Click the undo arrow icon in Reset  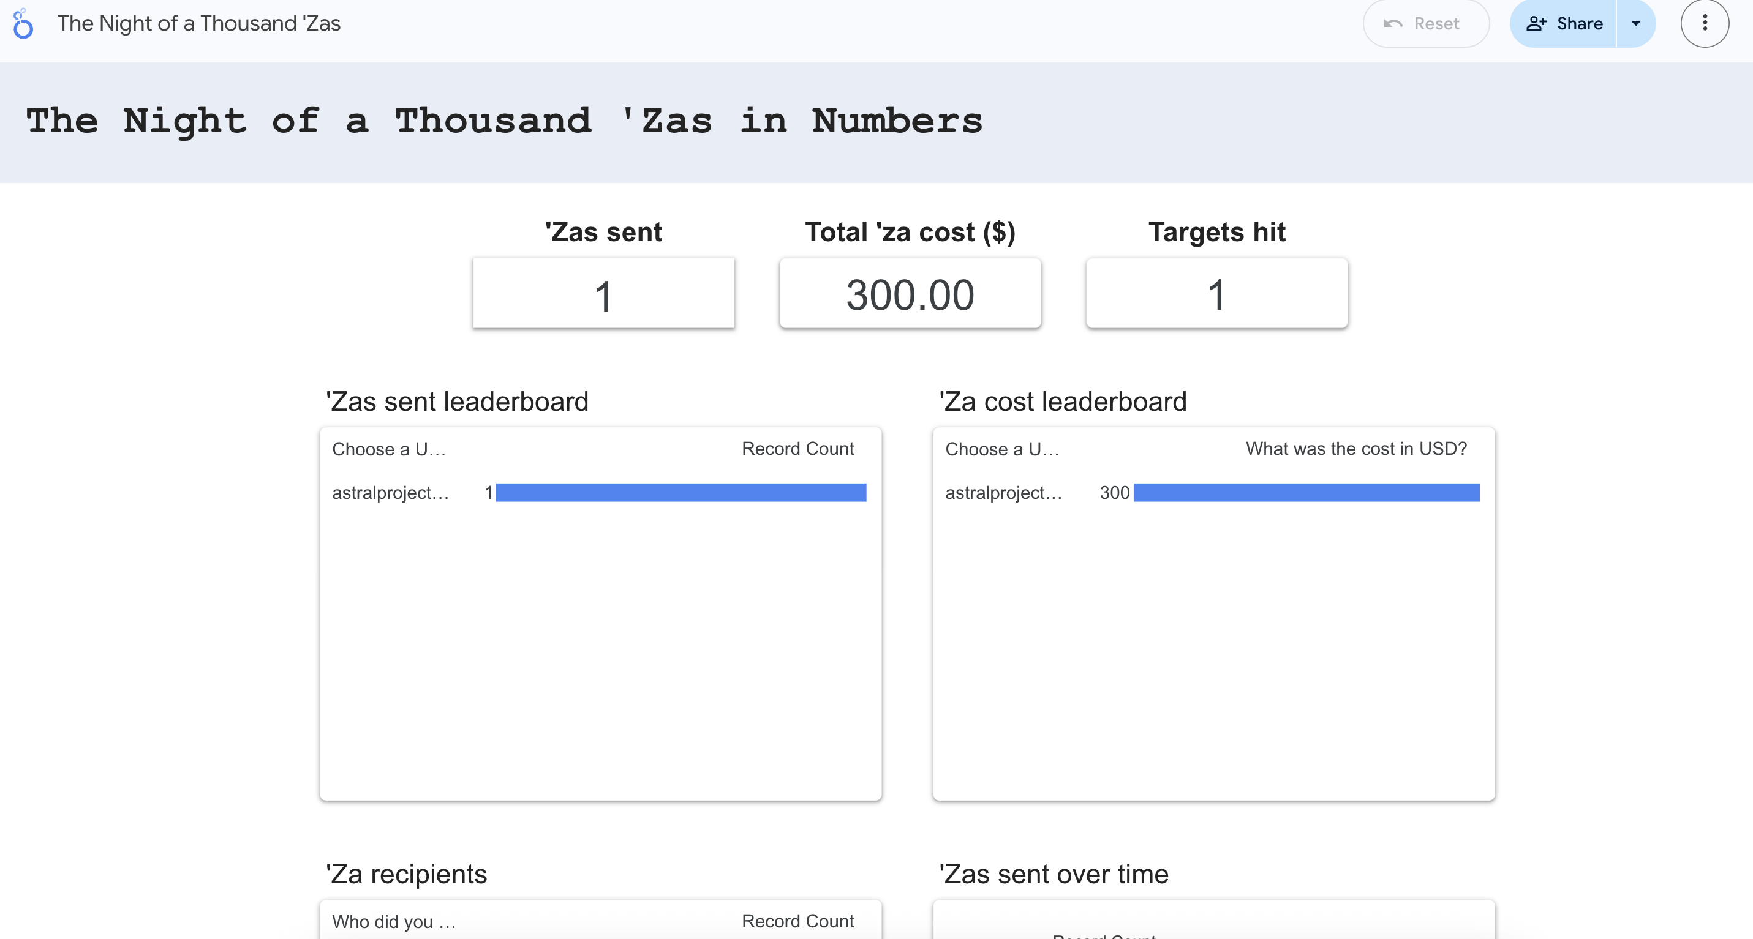coord(1393,24)
